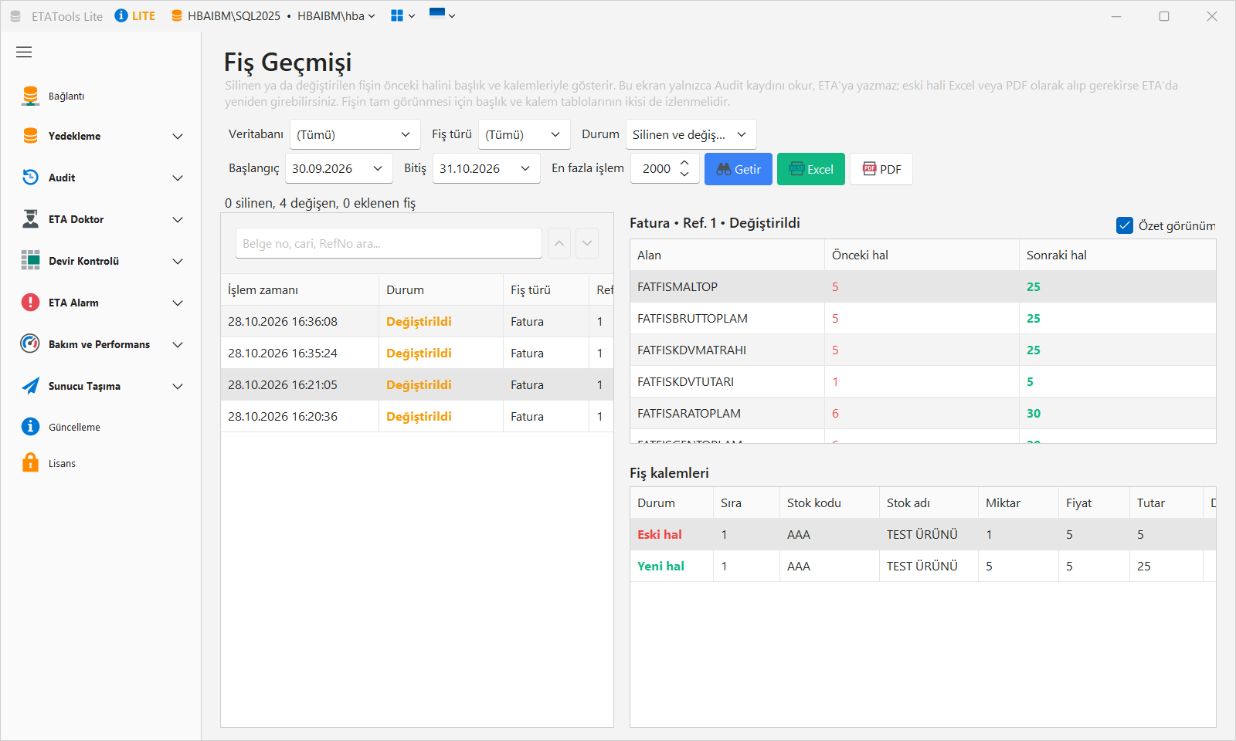Open the HBAIBM\hba connection dropdown
This screenshot has width=1236, height=741.
click(336, 16)
